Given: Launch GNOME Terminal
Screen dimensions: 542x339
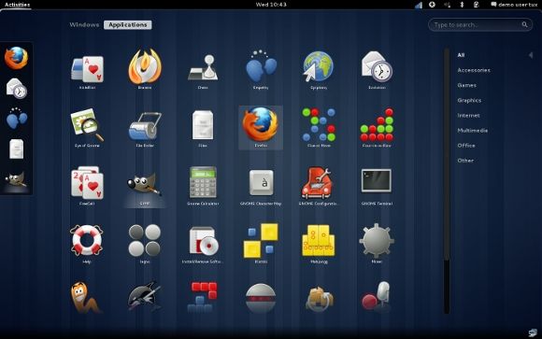Looking at the screenshot, I should coord(377,186).
